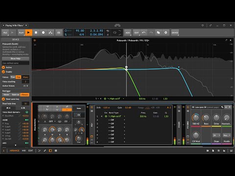Open the Slope 24 dropdown
The width and height of the screenshot is (235, 176).
(x=216, y=135)
